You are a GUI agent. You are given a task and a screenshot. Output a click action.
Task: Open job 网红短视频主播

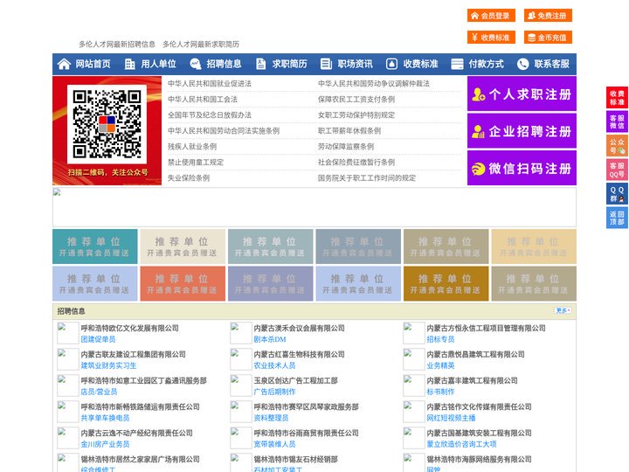(451, 418)
